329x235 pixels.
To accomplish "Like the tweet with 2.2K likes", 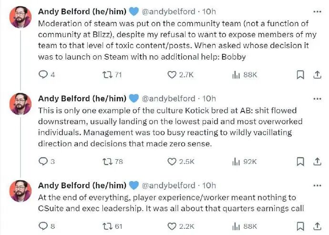I will 172,226.
